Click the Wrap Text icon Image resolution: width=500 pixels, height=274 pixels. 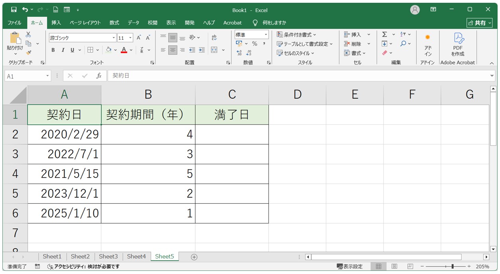pyautogui.click(x=214, y=38)
